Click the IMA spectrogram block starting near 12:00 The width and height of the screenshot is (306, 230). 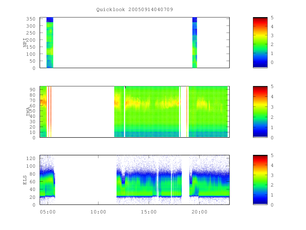click(147, 112)
